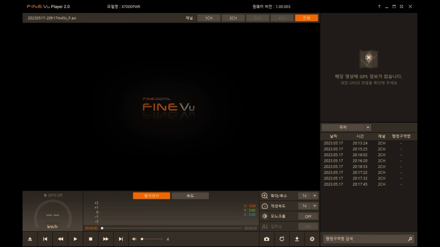Stop playback
Image resolution: width=440 pixels, height=247 pixels.
pos(91,239)
